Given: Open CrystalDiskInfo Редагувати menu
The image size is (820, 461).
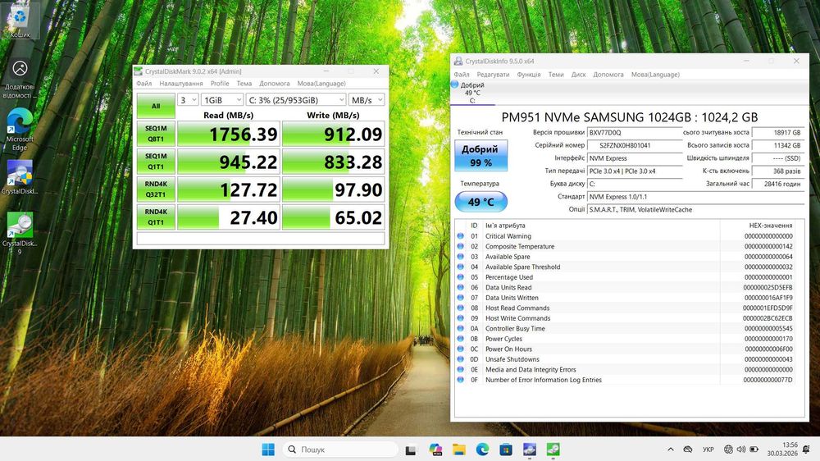Looking at the screenshot, I should click(493, 75).
